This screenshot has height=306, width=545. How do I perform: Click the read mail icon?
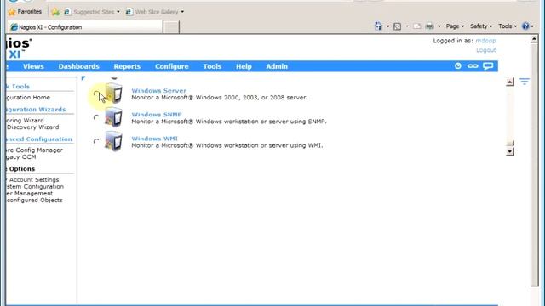tap(416, 26)
